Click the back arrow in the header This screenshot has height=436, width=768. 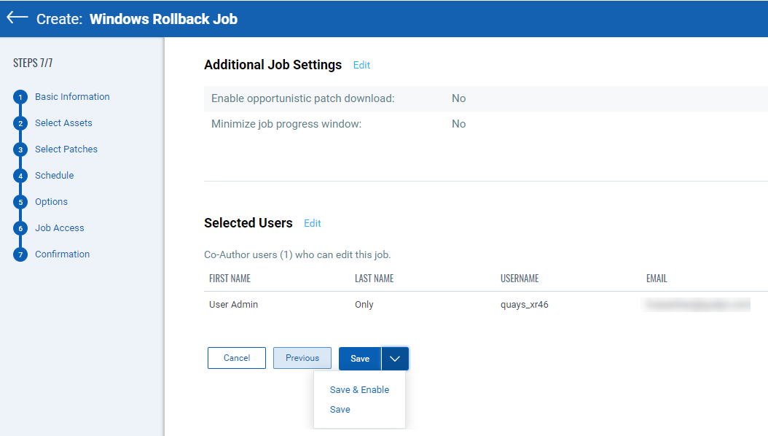point(16,17)
